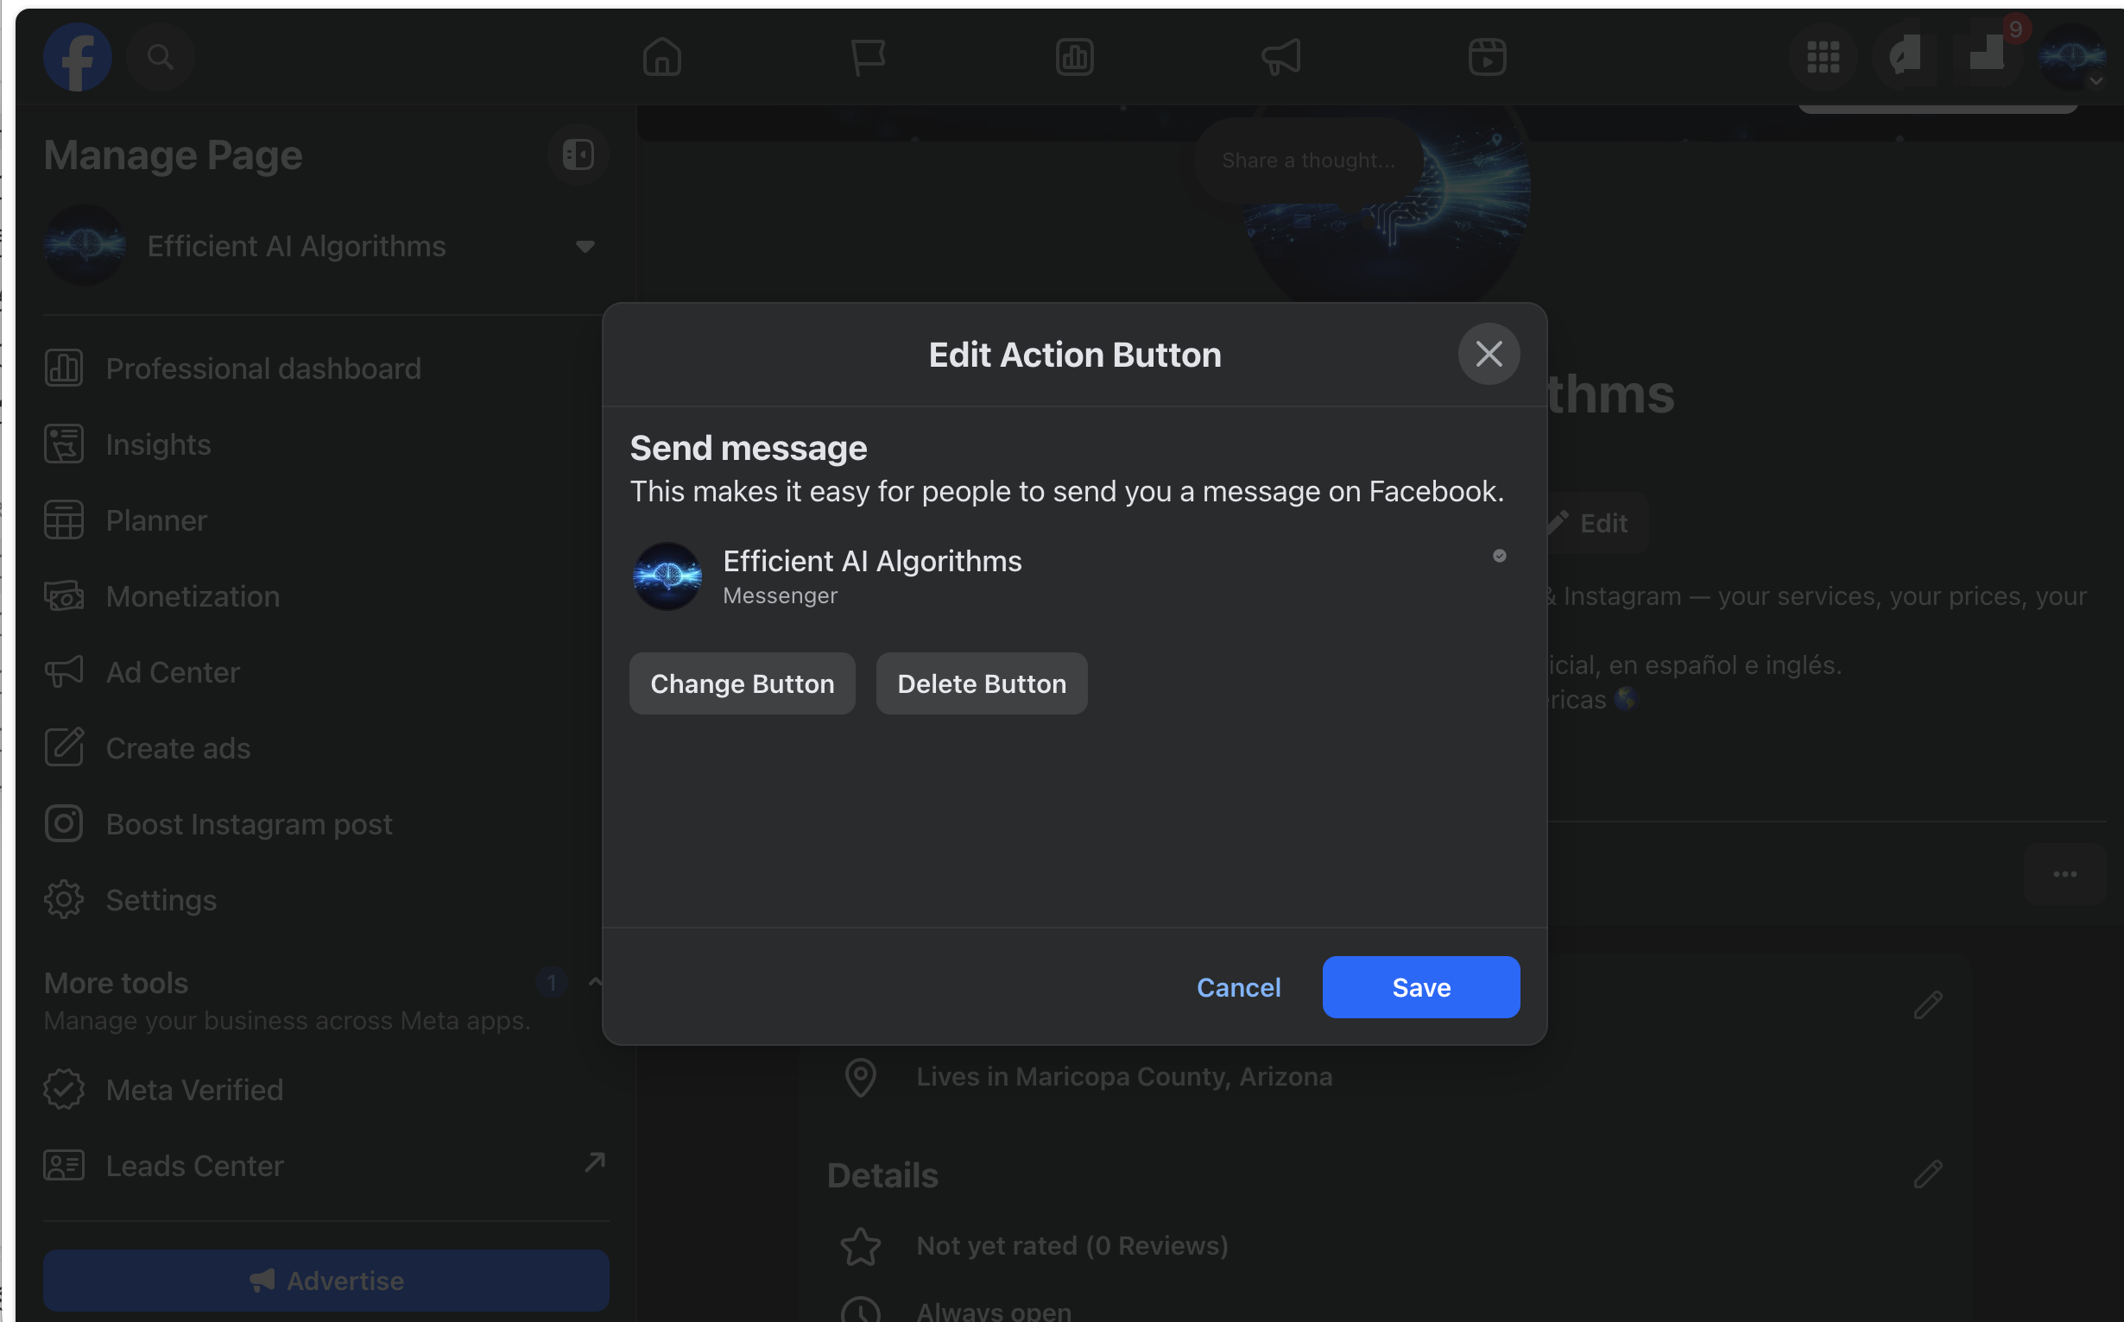Click the Efficient AI Algorithms sidebar page avatar
The width and height of the screenshot is (2124, 1322).
[x=85, y=246]
